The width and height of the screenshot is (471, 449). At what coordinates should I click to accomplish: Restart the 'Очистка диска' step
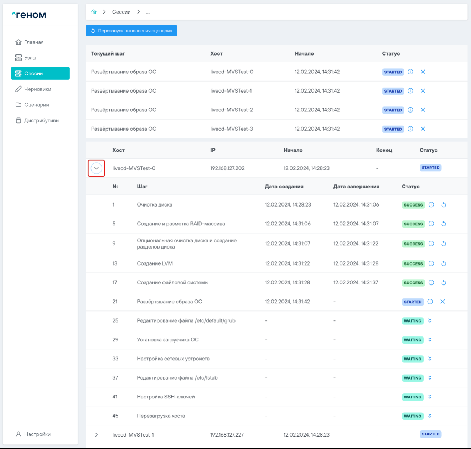(444, 205)
